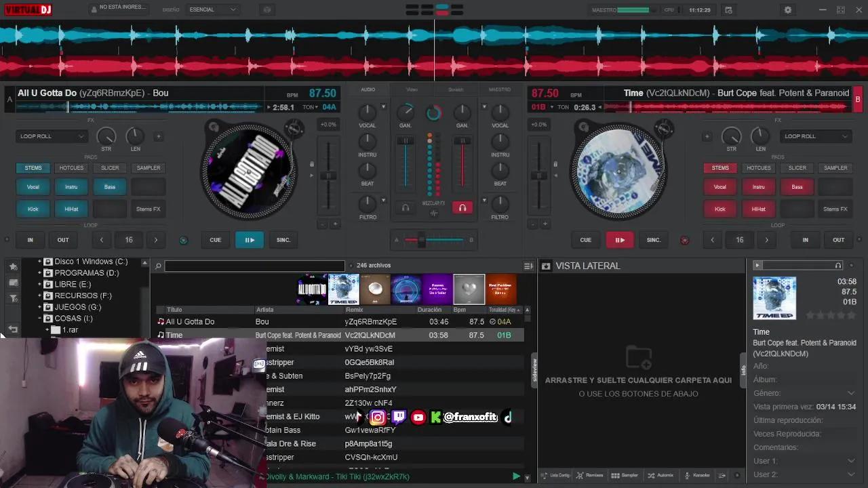Open the ESENCIAL layout dropdown

tap(213, 9)
